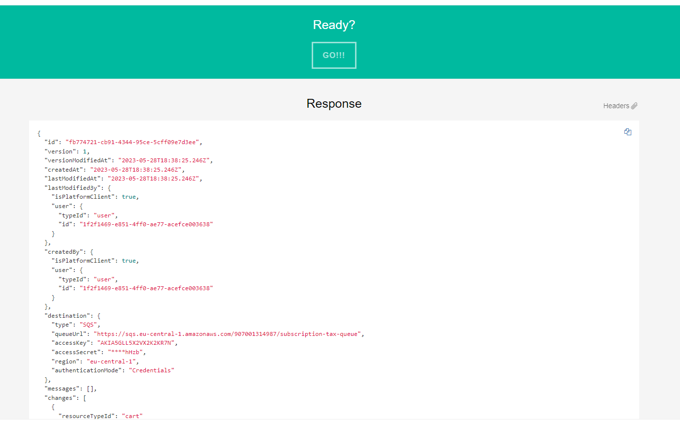Click the SQS queueUrl value

pos(228,334)
